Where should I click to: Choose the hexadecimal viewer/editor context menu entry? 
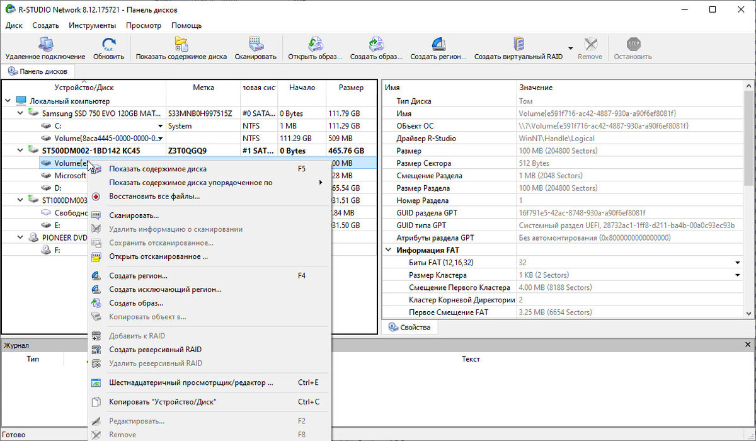pos(209,382)
